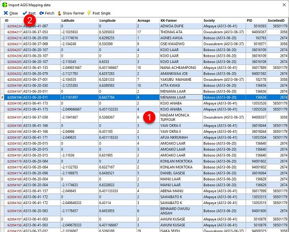Click the Post checkmark icon
Image resolution: width=289 pixels, height=232 pixels.
point(25,13)
